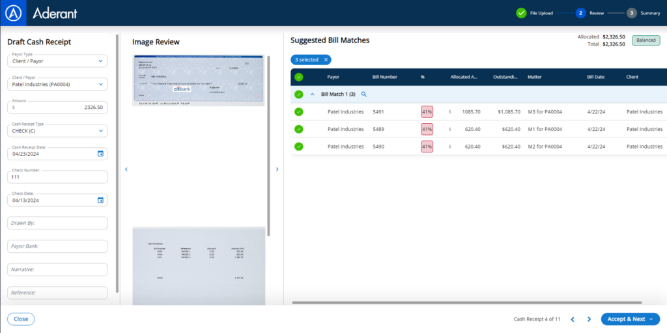Sort by Bill Date column header
Viewport: 667px width, 333px height.
coord(595,77)
